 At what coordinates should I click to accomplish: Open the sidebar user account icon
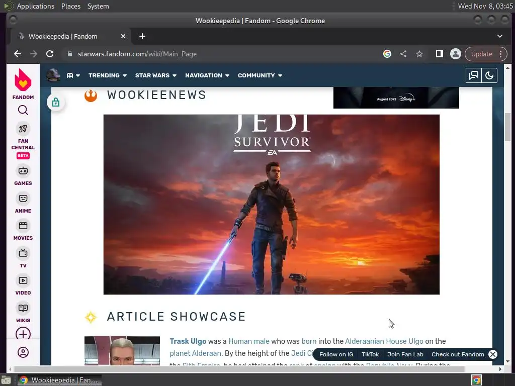23,352
